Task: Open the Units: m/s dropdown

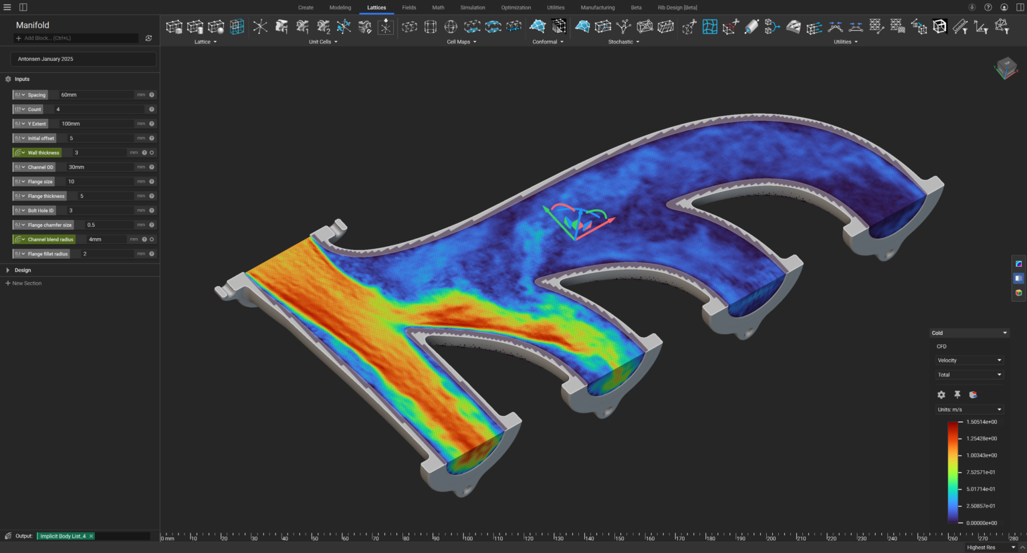Action: pyautogui.click(x=969, y=409)
